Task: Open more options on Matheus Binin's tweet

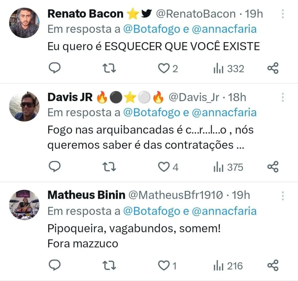Action: (x=283, y=196)
